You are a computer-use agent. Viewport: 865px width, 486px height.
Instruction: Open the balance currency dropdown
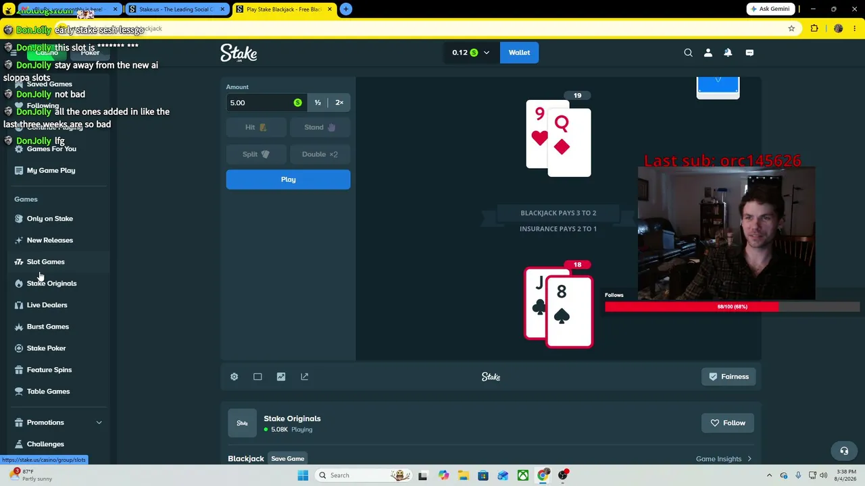coord(471,53)
